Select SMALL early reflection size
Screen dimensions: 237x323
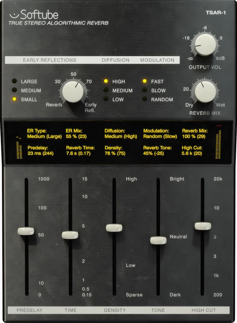[x=14, y=99]
